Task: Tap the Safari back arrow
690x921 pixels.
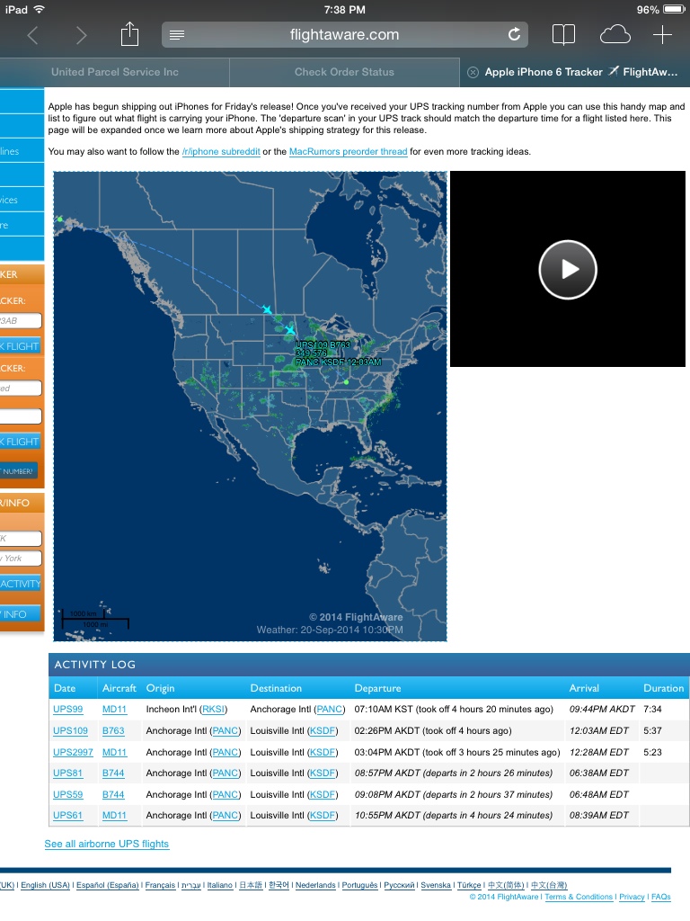Action: [33, 35]
